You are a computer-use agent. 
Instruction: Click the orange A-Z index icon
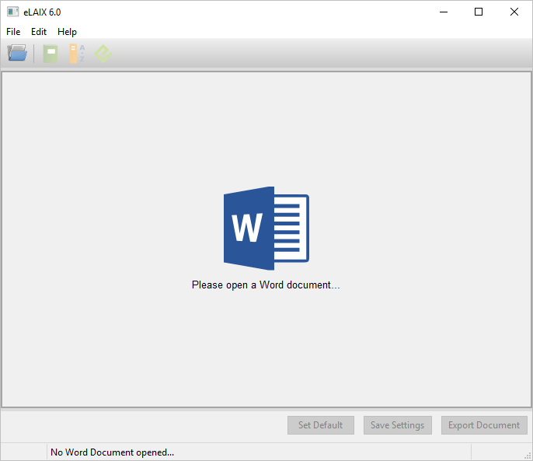coord(76,54)
